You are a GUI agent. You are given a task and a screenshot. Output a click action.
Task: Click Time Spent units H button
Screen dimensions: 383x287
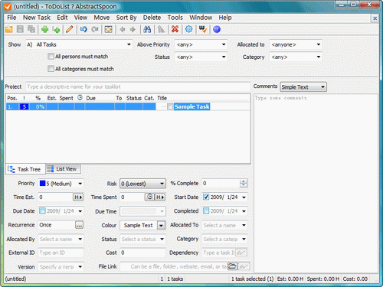pos(160,197)
